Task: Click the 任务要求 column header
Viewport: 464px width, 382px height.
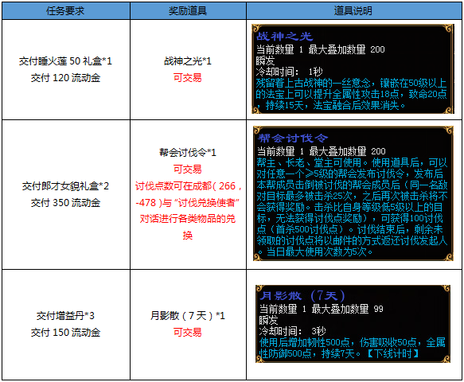Action: click(66, 11)
